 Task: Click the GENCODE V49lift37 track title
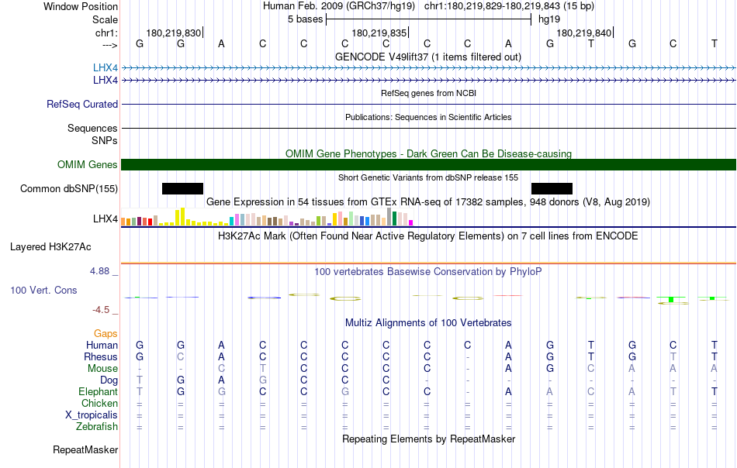tap(427, 57)
